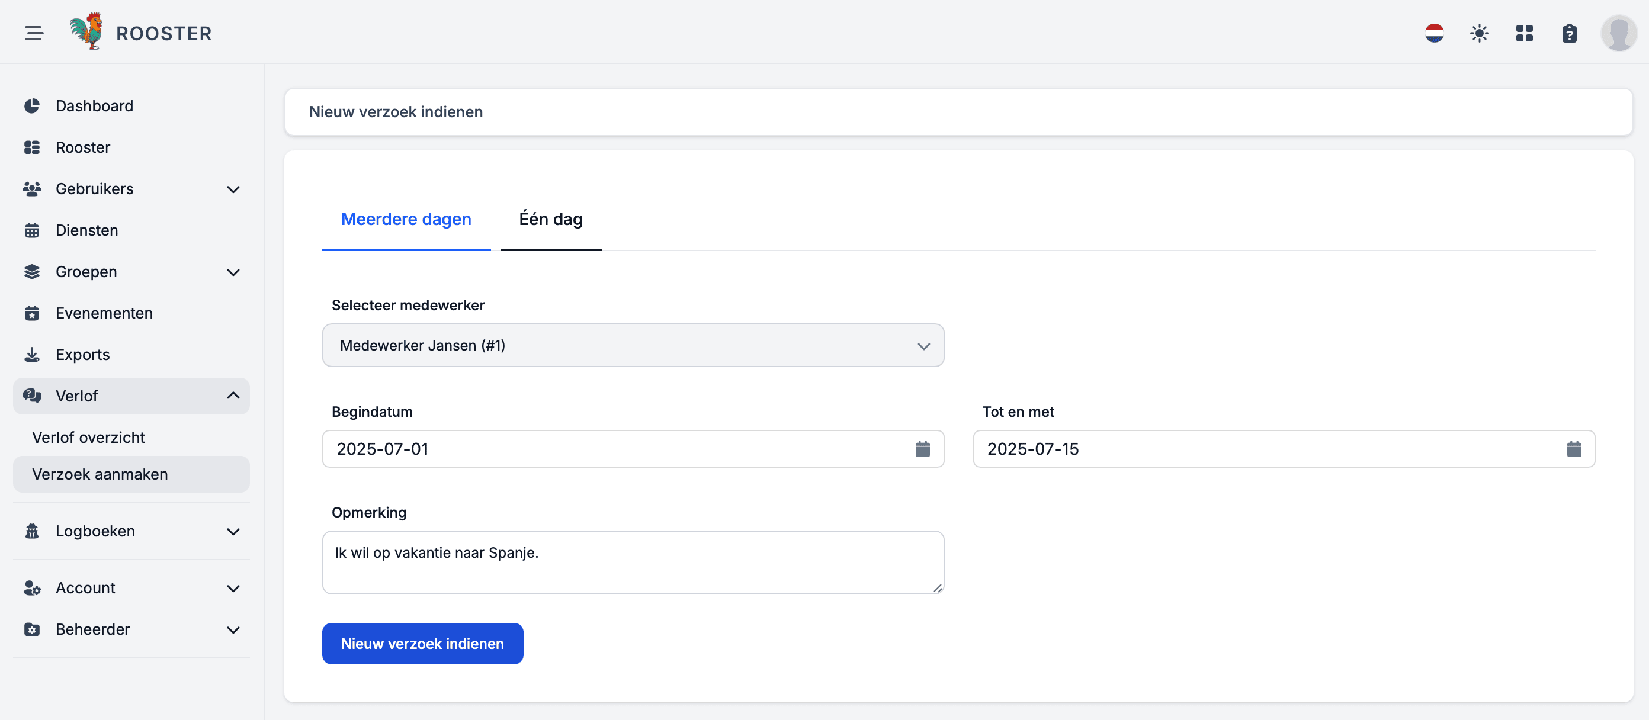This screenshot has height=720, width=1649.
Task: Open the apps grid icon
Action: click(x=1524, y=33)
